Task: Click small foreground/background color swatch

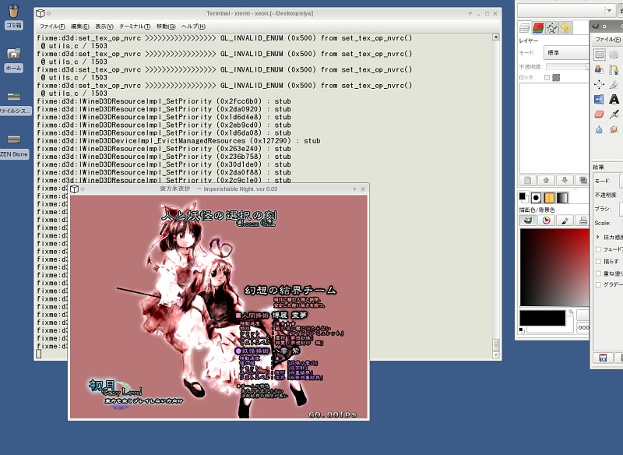Action: coord(522,330)
